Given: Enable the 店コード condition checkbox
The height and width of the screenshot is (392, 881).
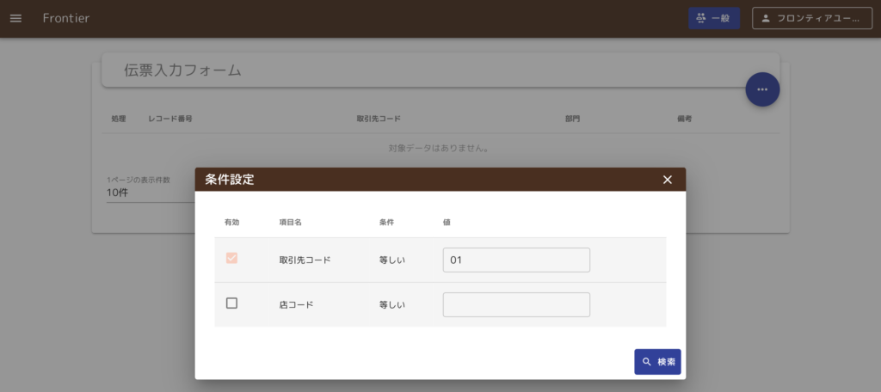Looking at the screenshot, I should [x=231, y=303].
